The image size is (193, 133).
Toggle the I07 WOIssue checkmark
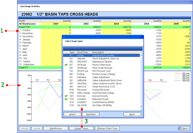coord(66,65)
